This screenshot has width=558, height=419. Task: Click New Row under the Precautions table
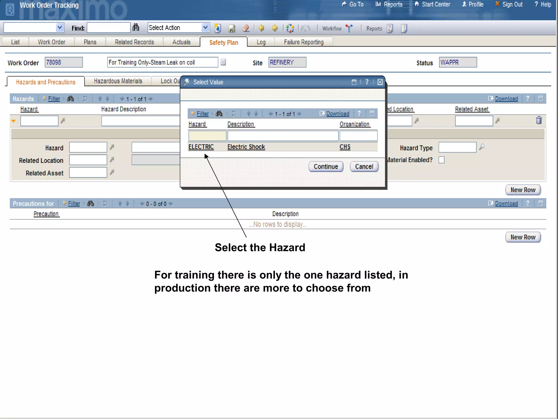pos(523,237)
